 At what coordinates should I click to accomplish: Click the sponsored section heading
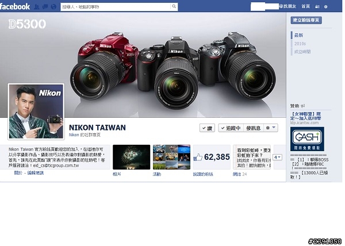tap(294, 106)
